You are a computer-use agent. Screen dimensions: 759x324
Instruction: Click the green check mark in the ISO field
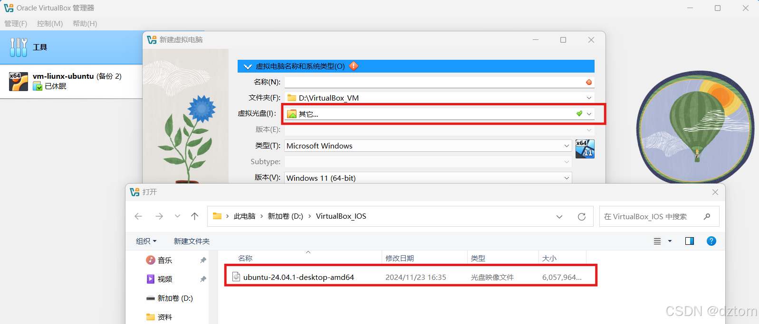(x=579, y=113)
